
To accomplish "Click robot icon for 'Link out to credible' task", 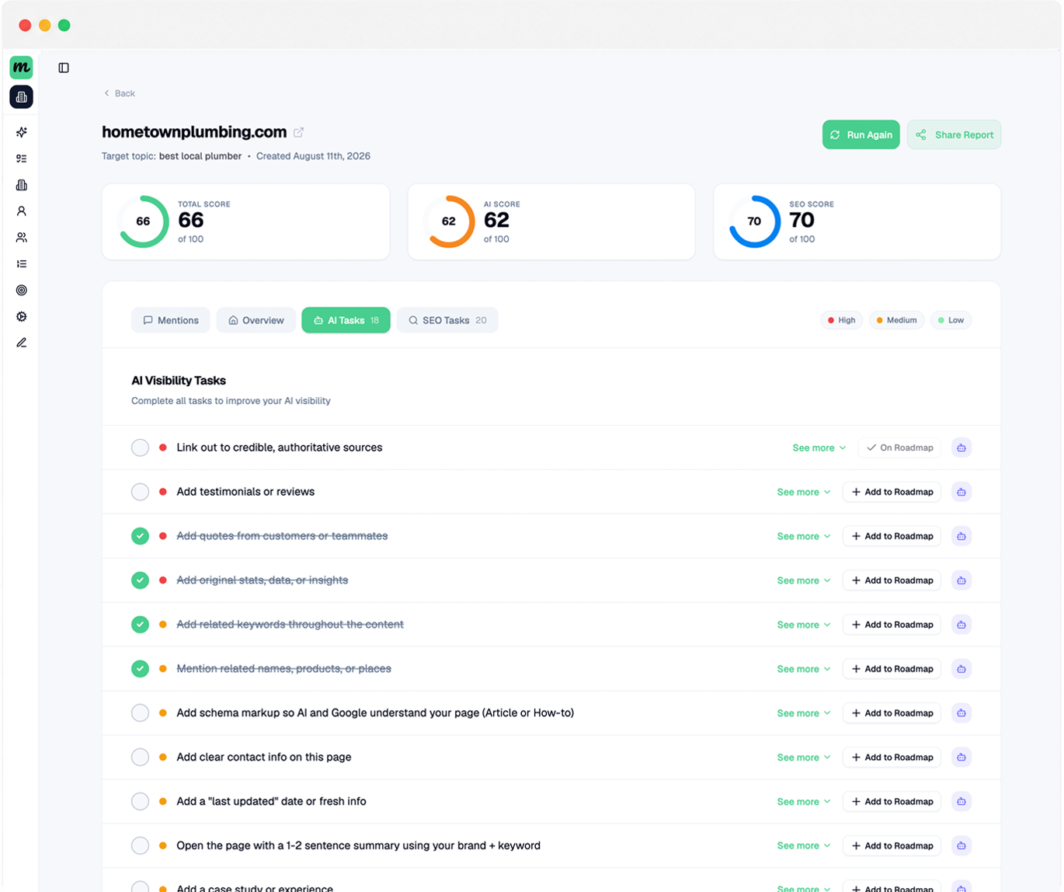I will [961, 448].
